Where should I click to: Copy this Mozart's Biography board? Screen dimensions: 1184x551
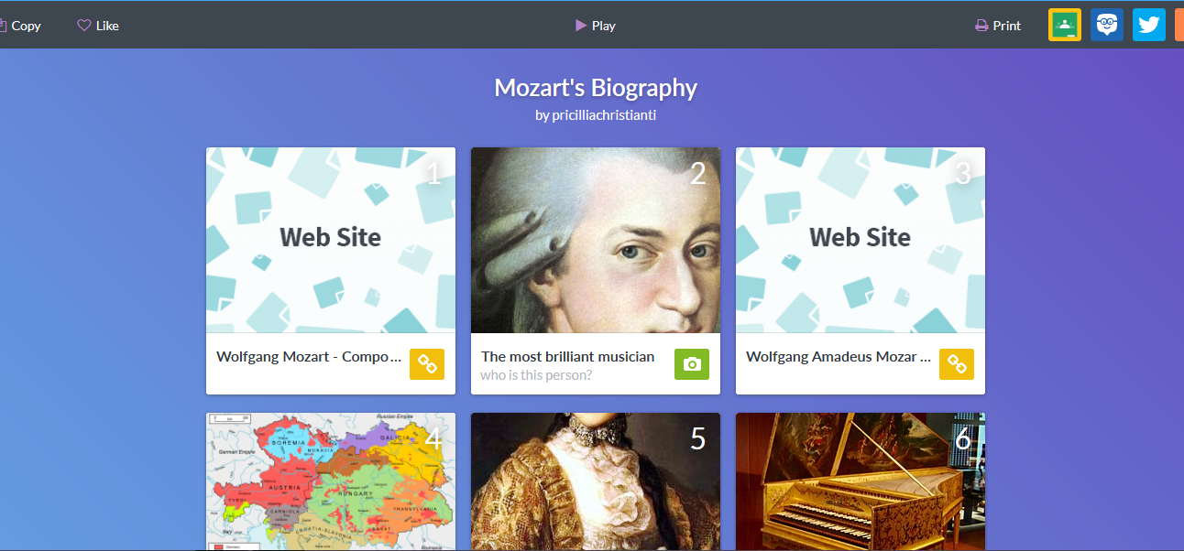tap(20, 26)
